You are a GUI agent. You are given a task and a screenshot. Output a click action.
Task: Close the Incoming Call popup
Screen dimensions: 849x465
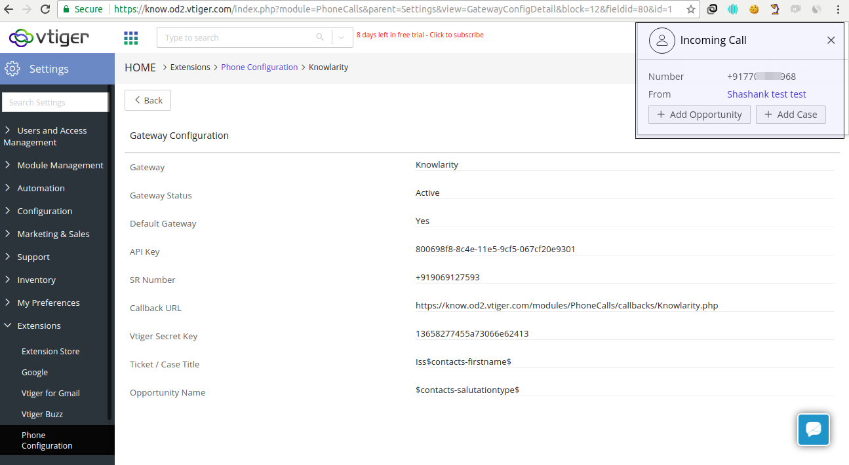[831, 40]
